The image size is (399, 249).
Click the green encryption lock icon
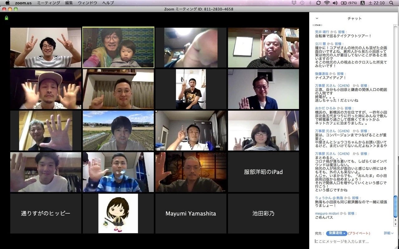coord(6,18)
